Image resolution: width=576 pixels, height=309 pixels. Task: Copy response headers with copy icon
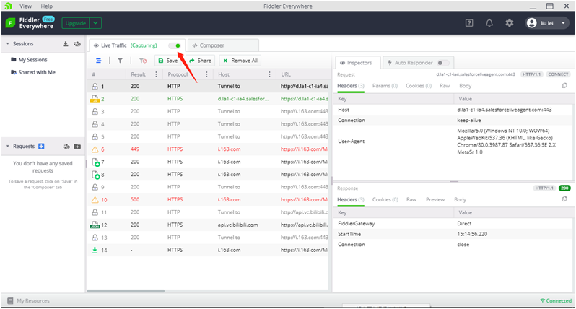pos(564,199)
